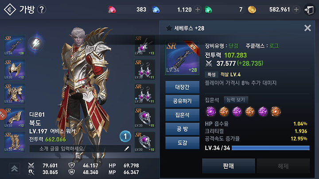Show soul stone abilities via 능력 보기
319x179 pixels.
(x=236, y=100)
